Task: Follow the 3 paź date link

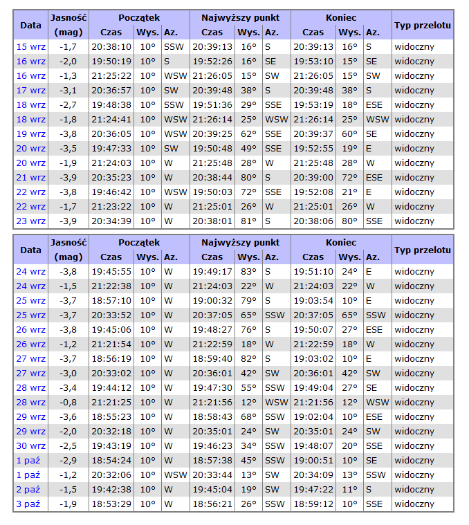Action: click(x=28, y=504)
